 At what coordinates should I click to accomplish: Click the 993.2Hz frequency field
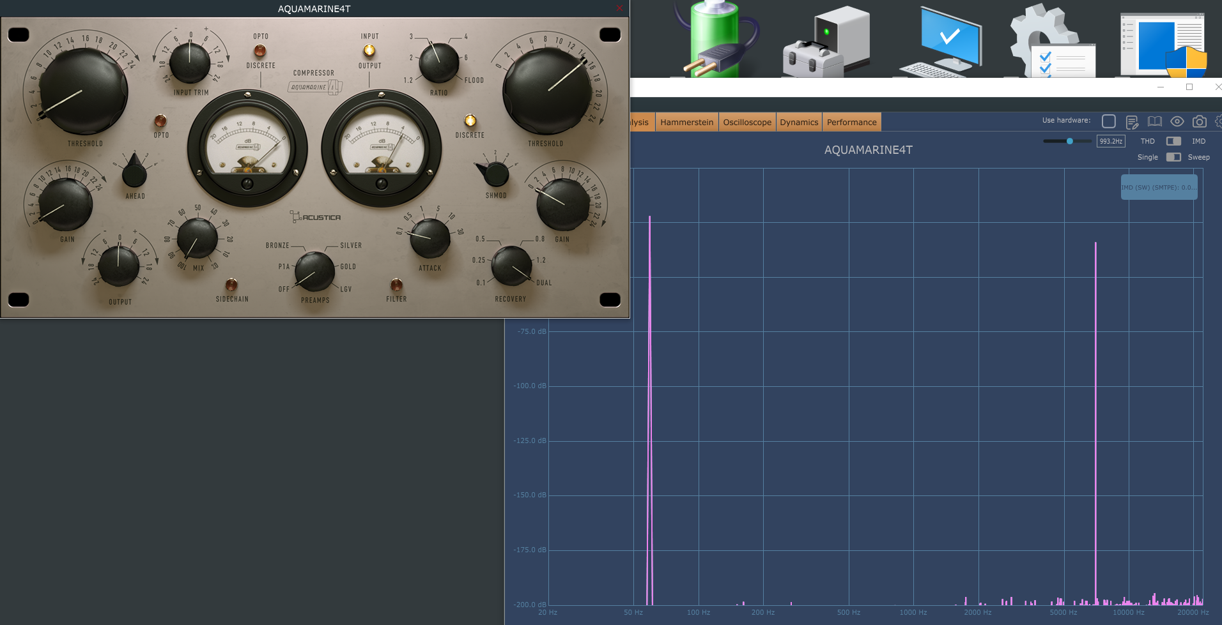click(1111, 141)
